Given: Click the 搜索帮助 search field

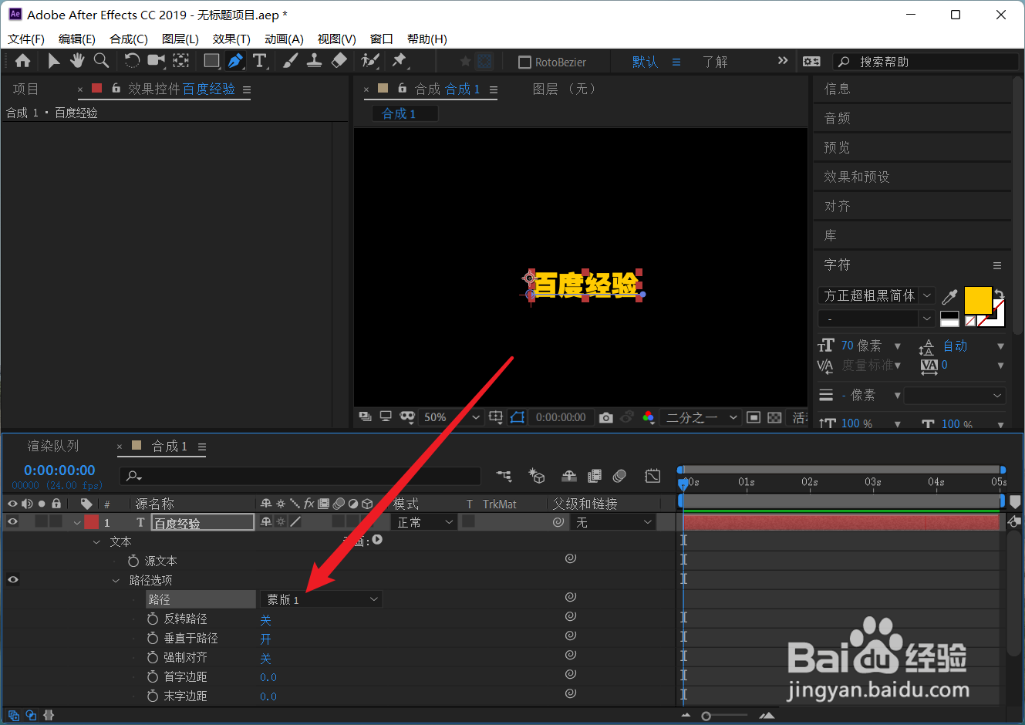Looking at the screenshot, I should tap(926, 62).
